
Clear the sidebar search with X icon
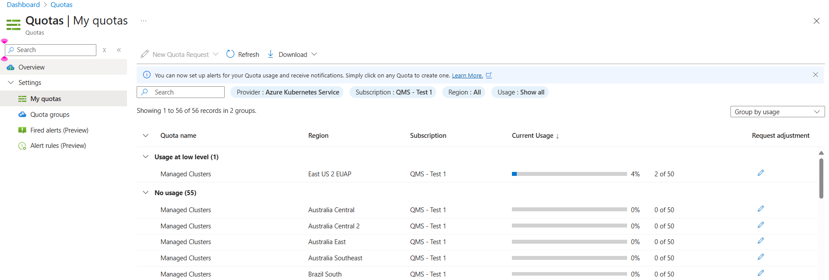[x=105, y=50]
